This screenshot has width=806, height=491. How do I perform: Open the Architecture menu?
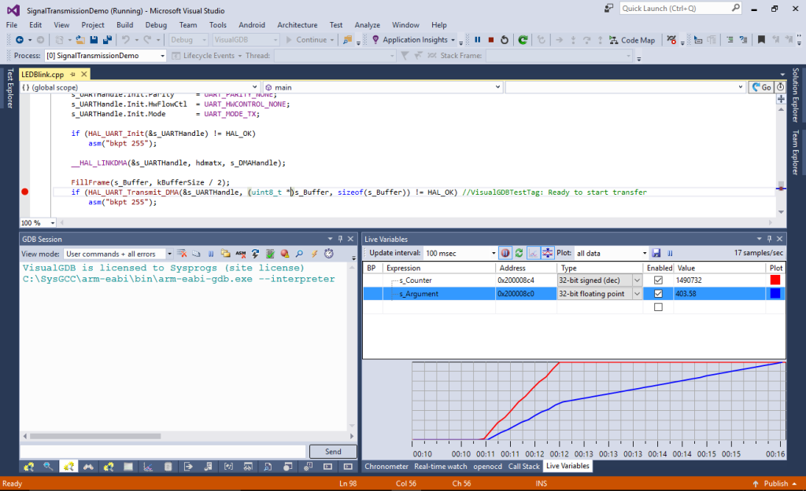297,24
